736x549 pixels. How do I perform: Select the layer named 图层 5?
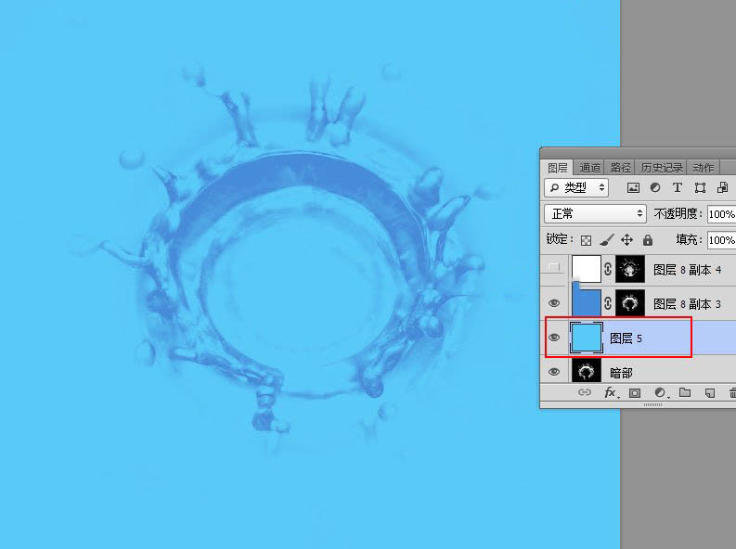626,338
